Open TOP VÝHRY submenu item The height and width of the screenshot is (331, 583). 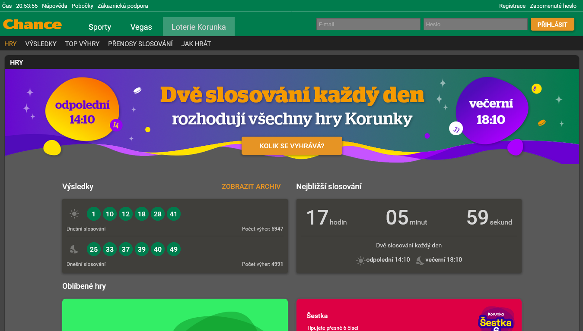coord(82,44)
